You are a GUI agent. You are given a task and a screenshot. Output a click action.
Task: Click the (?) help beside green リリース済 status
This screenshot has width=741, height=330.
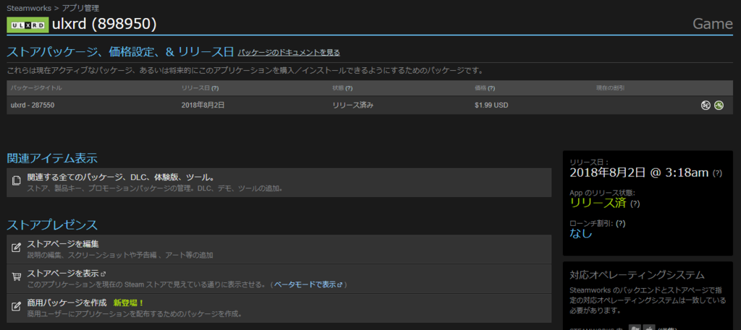point(635,204)
